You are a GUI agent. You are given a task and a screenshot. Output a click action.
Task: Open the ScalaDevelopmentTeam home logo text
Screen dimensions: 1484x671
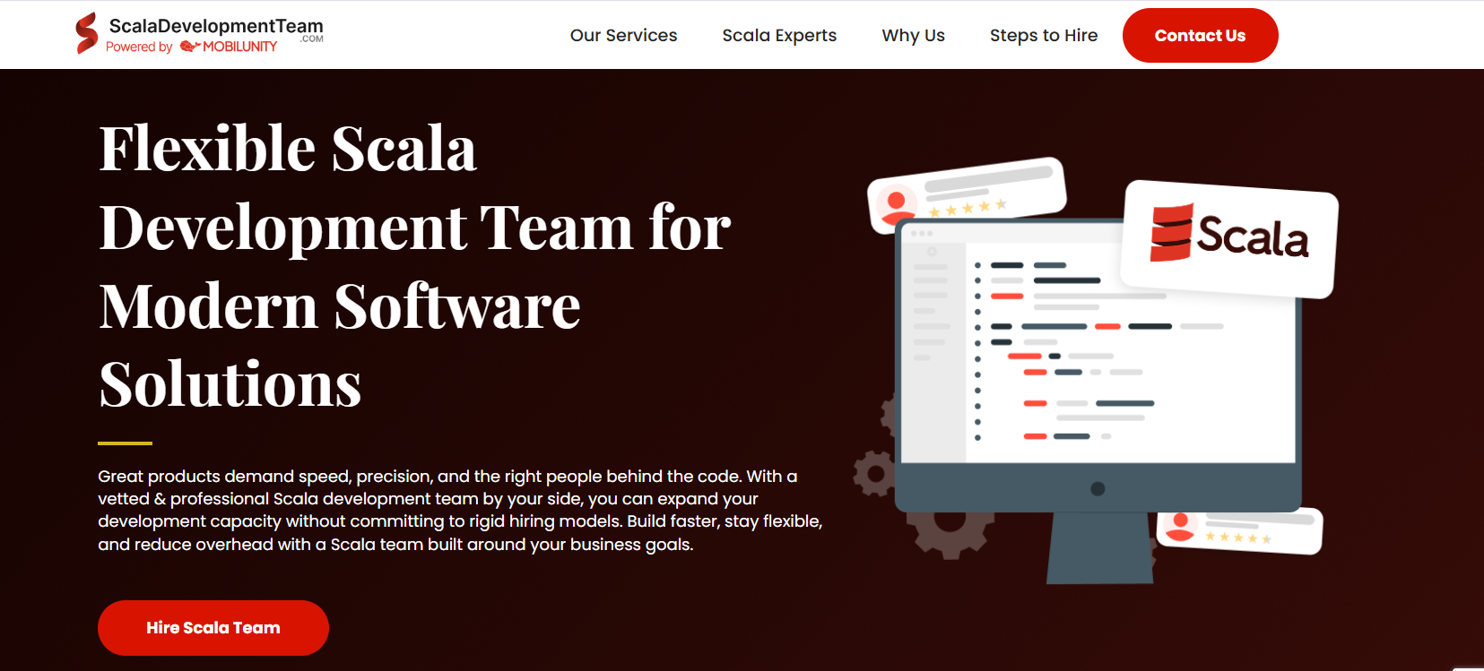tap(216, 26)
